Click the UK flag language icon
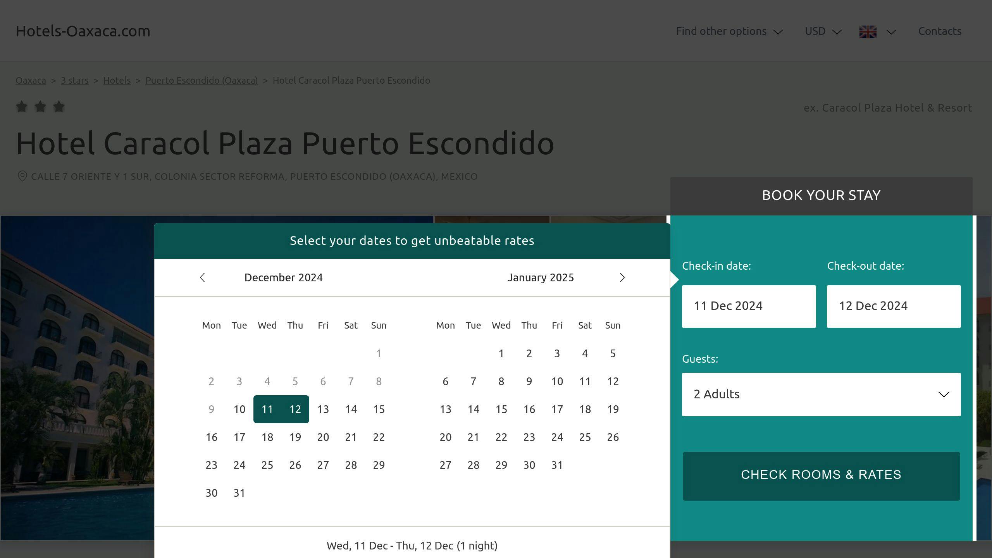992x558 pixels. pyautogui.click(x=868, y=31)
